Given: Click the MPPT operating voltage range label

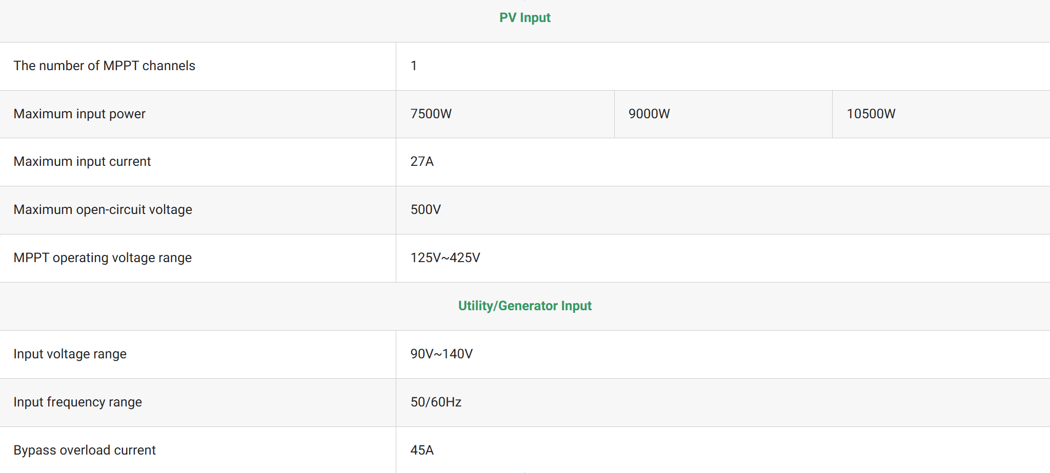Looking at the screenshot, I should 103,258.
